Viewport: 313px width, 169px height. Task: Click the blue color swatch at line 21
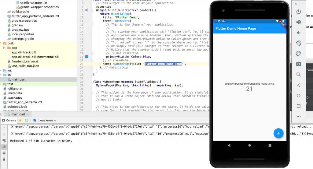point(87,57)
